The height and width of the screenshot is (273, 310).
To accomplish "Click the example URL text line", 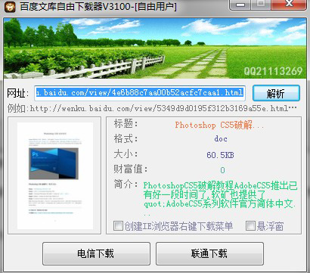I will (152, 108).
